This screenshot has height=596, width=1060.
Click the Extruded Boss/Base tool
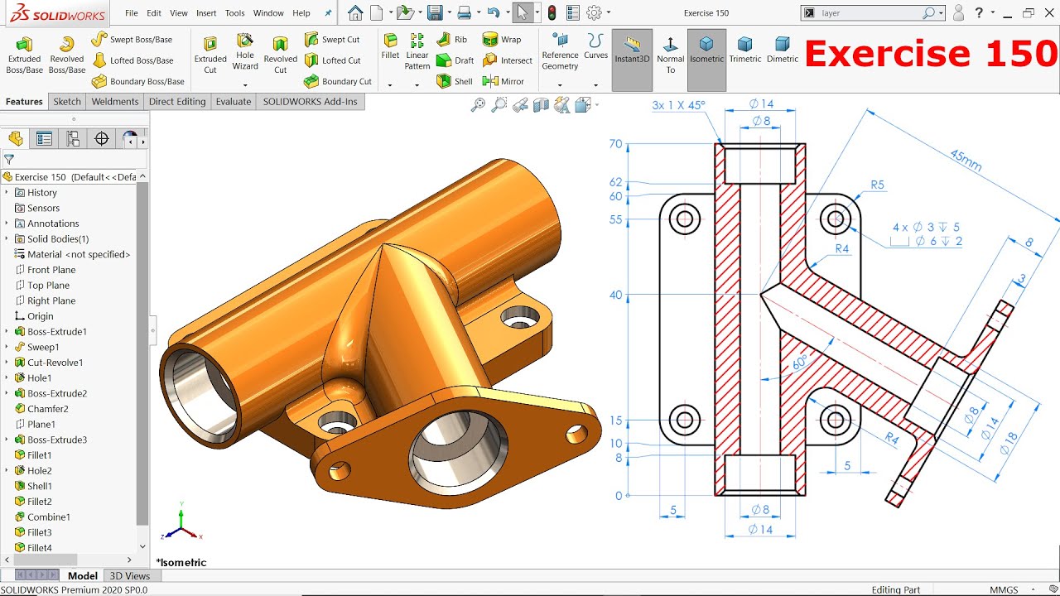click(24, 55)
